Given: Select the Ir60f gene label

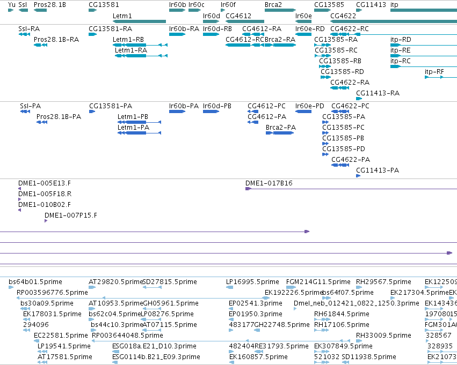Looking at the screenshot, I should 228,5.
